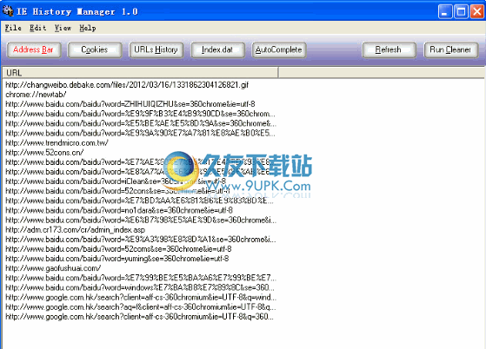486x349 pixels.
Task: Select the baidu word=%E7%99%BE row
Action: 141,278
